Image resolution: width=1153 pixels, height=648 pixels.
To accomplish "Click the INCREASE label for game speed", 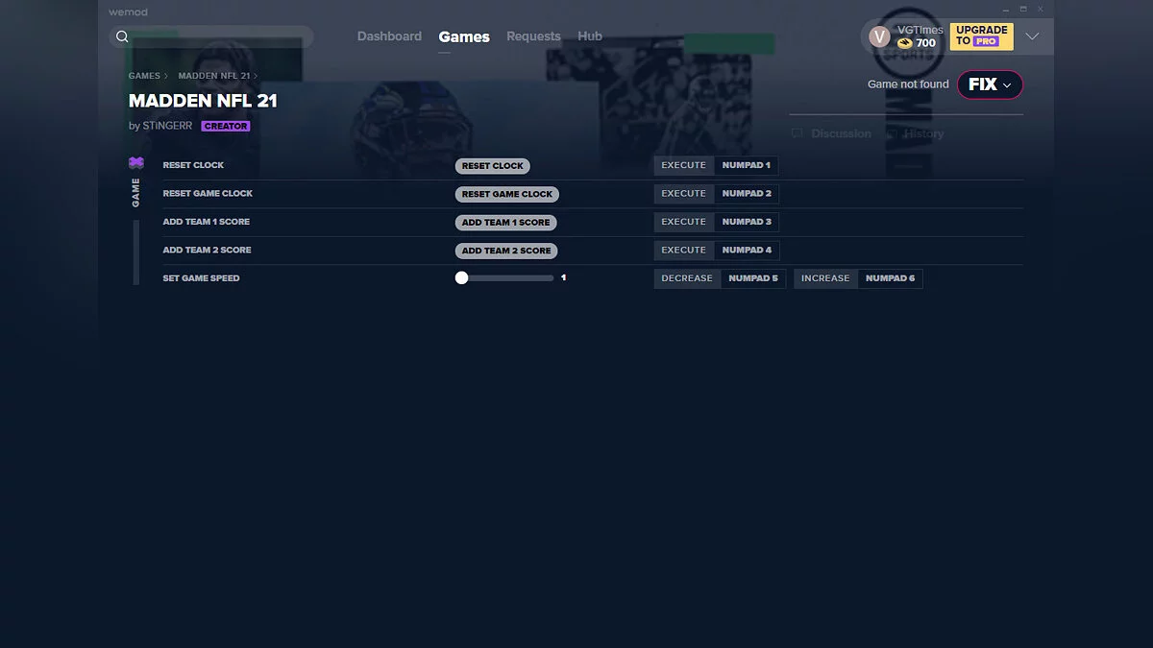I will [x=825, y=278].
